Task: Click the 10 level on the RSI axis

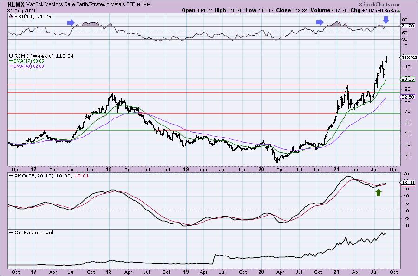Action: (405, 46)
